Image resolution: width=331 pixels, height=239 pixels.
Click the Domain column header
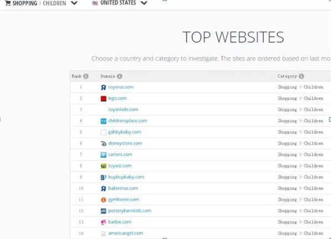click(108, 76)
